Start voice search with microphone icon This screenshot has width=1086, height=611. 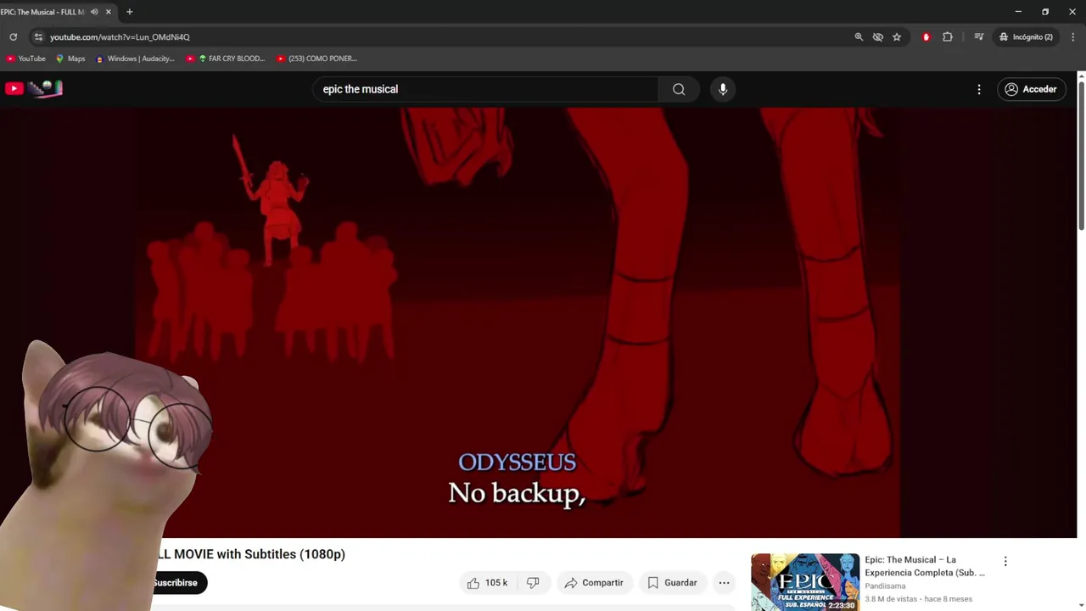[x=723, y=89]
